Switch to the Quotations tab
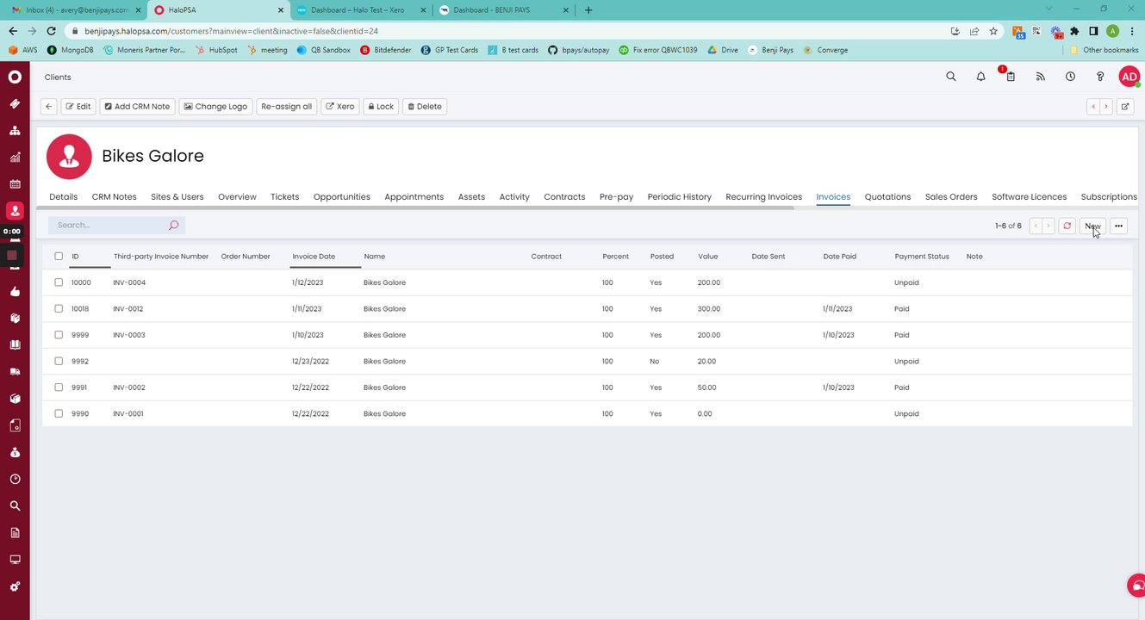This screenshot has width=1145, height=620. (887, 197)
